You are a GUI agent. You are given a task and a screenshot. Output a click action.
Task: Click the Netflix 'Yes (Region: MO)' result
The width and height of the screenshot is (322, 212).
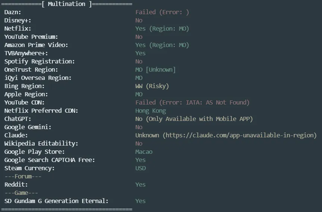coord(162,29)
